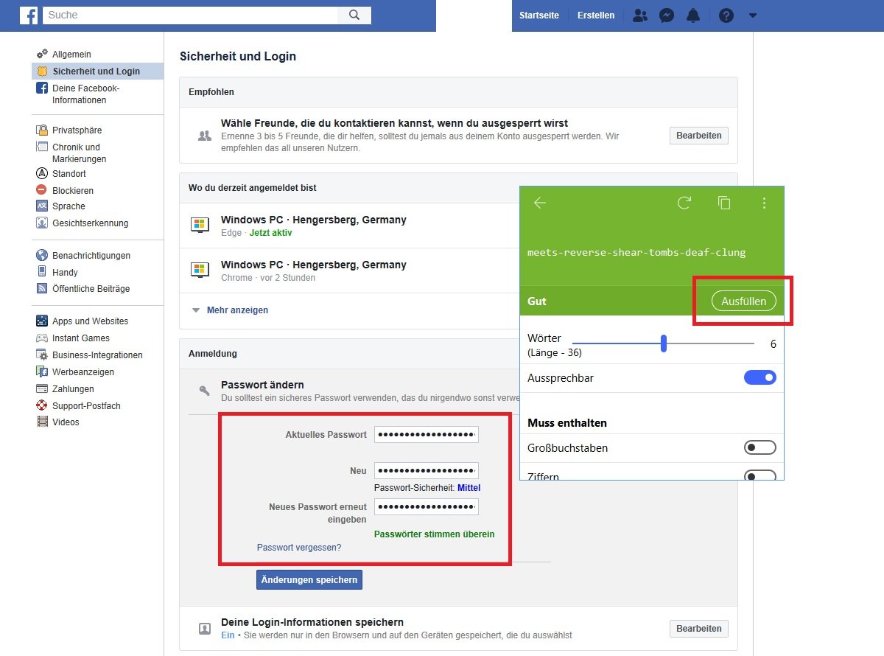Image resolution: width=884 pixels, height=656 pixels.
Task: Select Sicherheit und Login in sidebar
Action: pyautogui.click(x=97, y=71)
